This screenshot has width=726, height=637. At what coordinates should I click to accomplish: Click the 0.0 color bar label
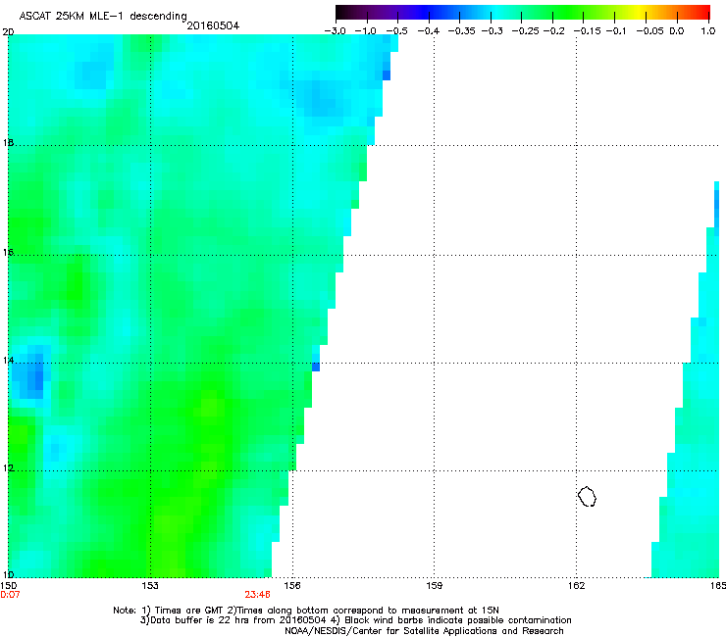[x=677, y=31]
